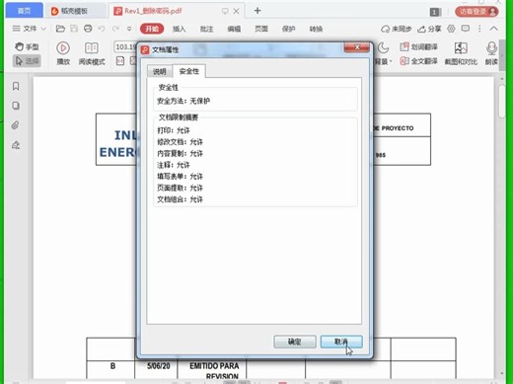Image resolution: width=513 pixels, height=384 pixels.
Task: Open the signature stamp icon in sidebar
Action: tap(16, 145)
